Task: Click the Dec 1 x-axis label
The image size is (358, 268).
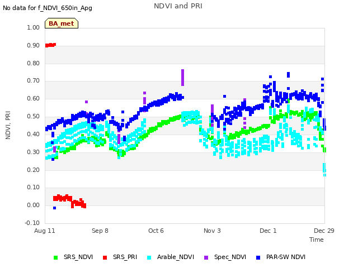Action: [x=268, y=231]
